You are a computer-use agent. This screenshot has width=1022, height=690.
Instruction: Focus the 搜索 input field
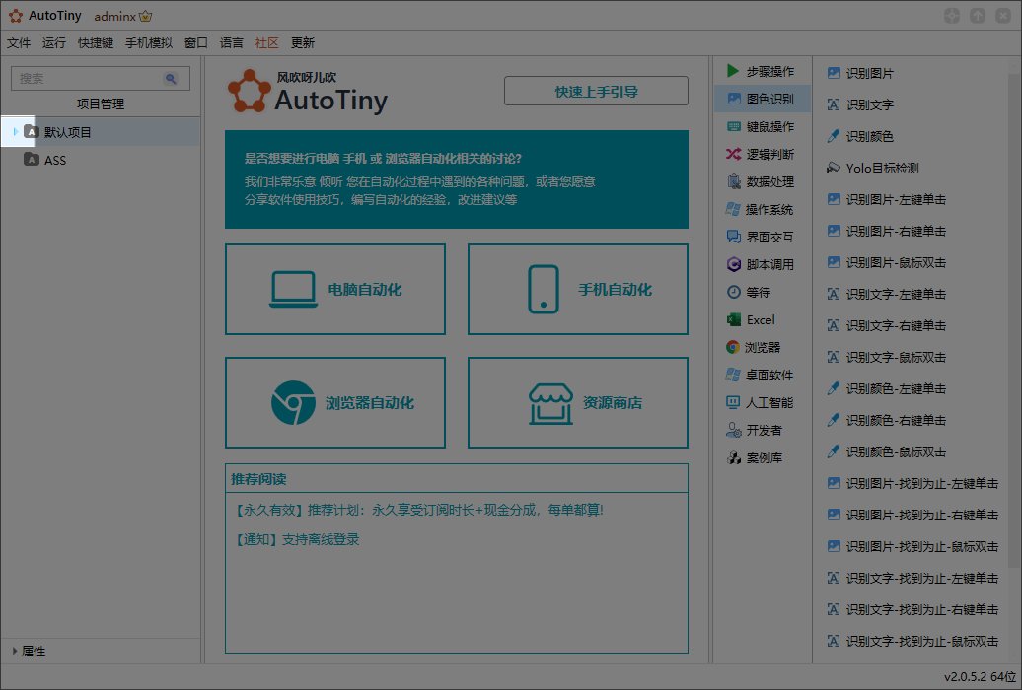click(101, 78)
